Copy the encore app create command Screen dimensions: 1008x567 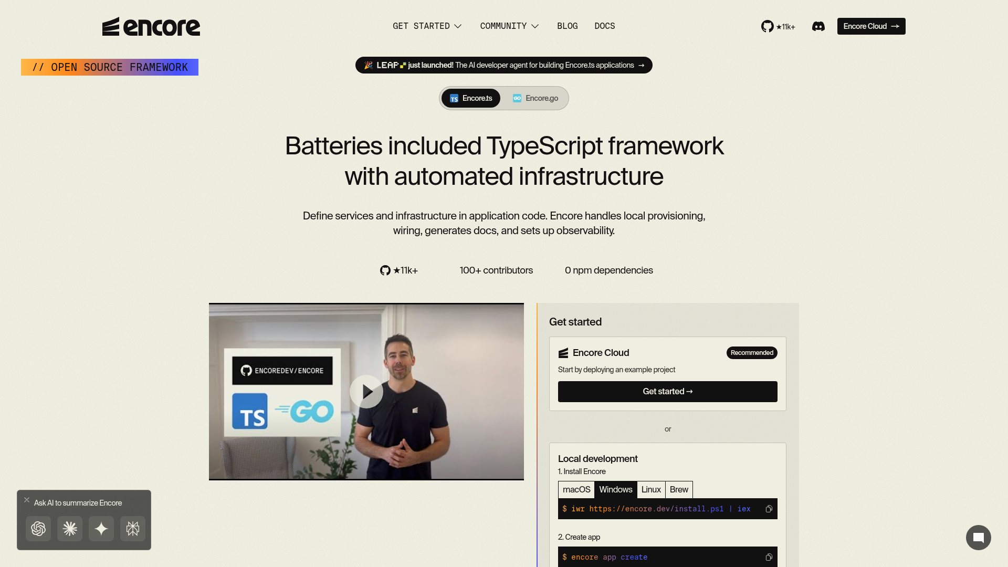click(769, 557)
